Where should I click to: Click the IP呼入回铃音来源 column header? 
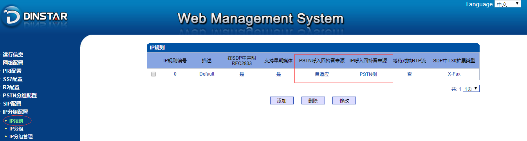368,61
